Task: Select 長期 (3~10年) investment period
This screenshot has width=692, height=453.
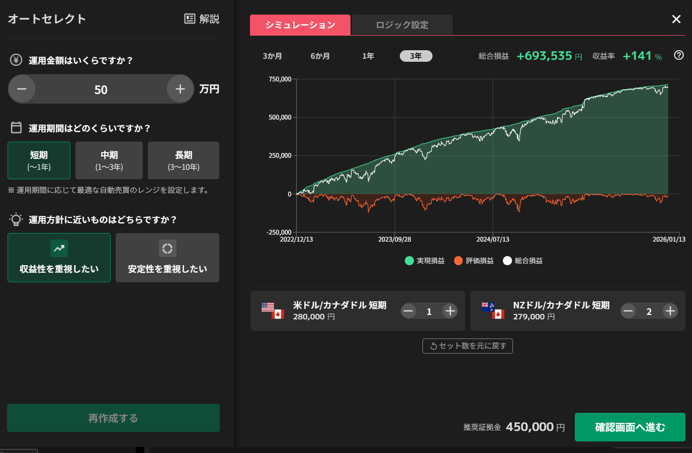Action: click(184, 160)
